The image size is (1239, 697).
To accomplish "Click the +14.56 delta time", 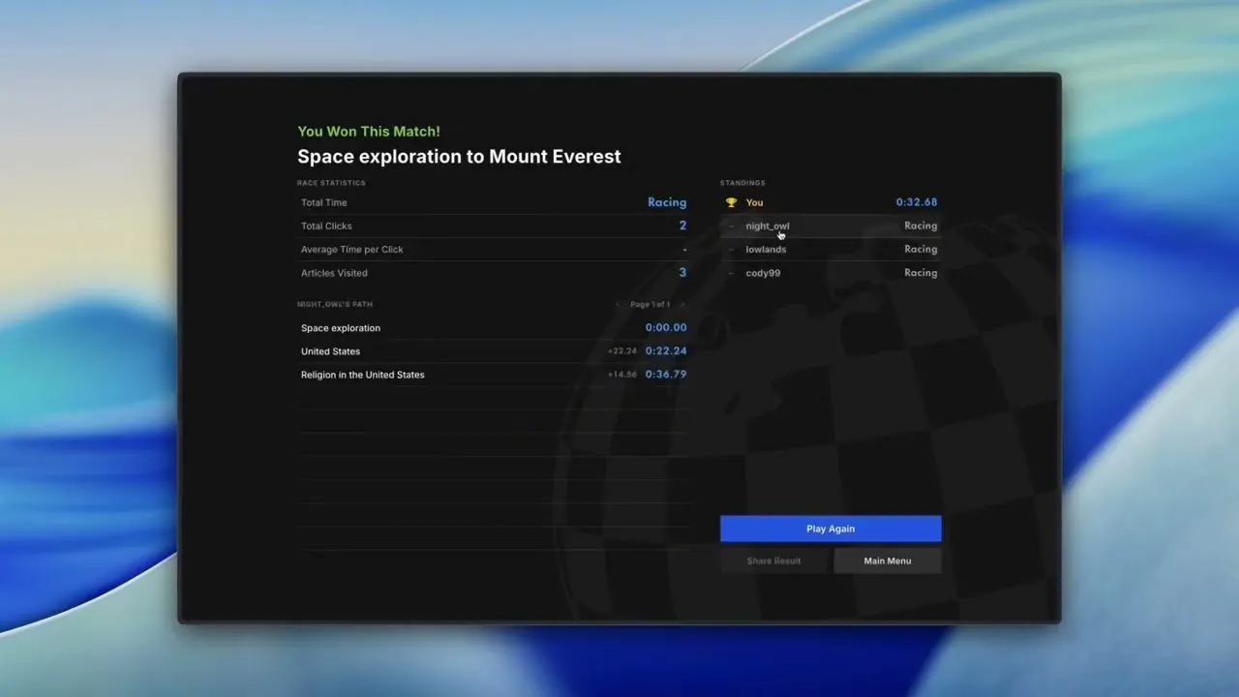I will (622, 375).
